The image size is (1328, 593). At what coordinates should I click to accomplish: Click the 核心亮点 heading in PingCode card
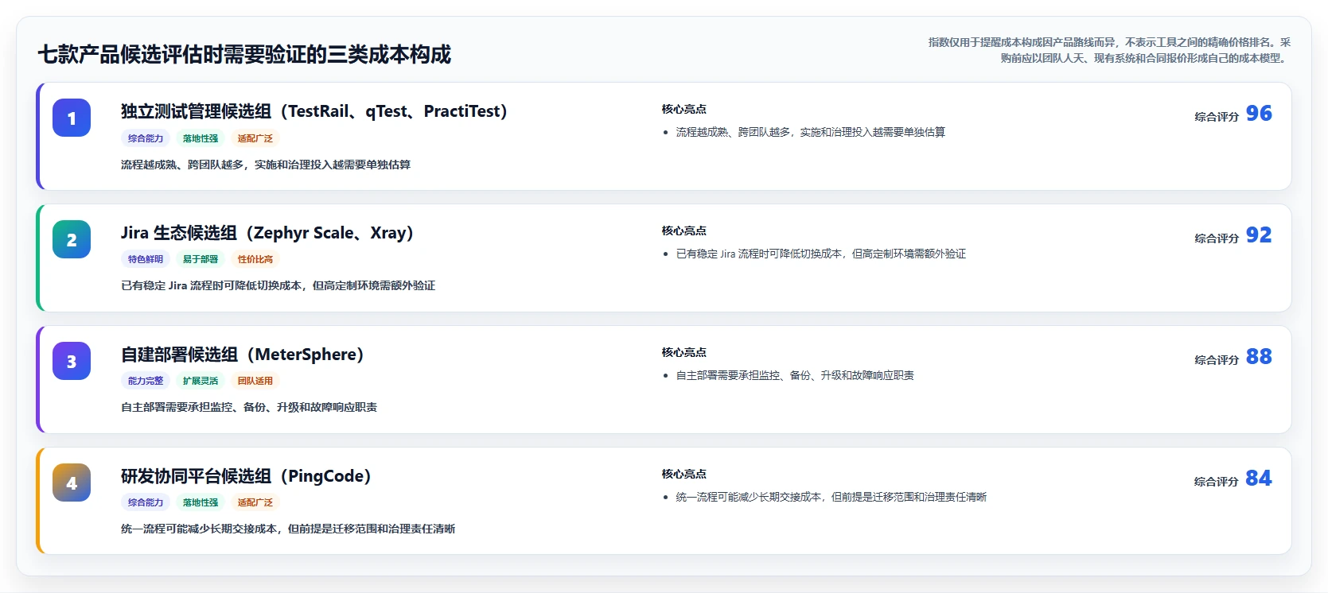click(x=684, y=474)
